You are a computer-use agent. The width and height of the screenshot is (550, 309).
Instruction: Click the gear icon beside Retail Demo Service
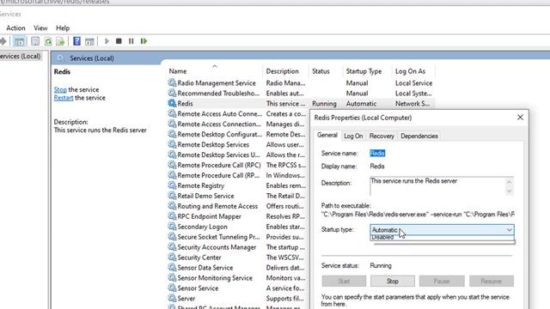tap(172, 196)
